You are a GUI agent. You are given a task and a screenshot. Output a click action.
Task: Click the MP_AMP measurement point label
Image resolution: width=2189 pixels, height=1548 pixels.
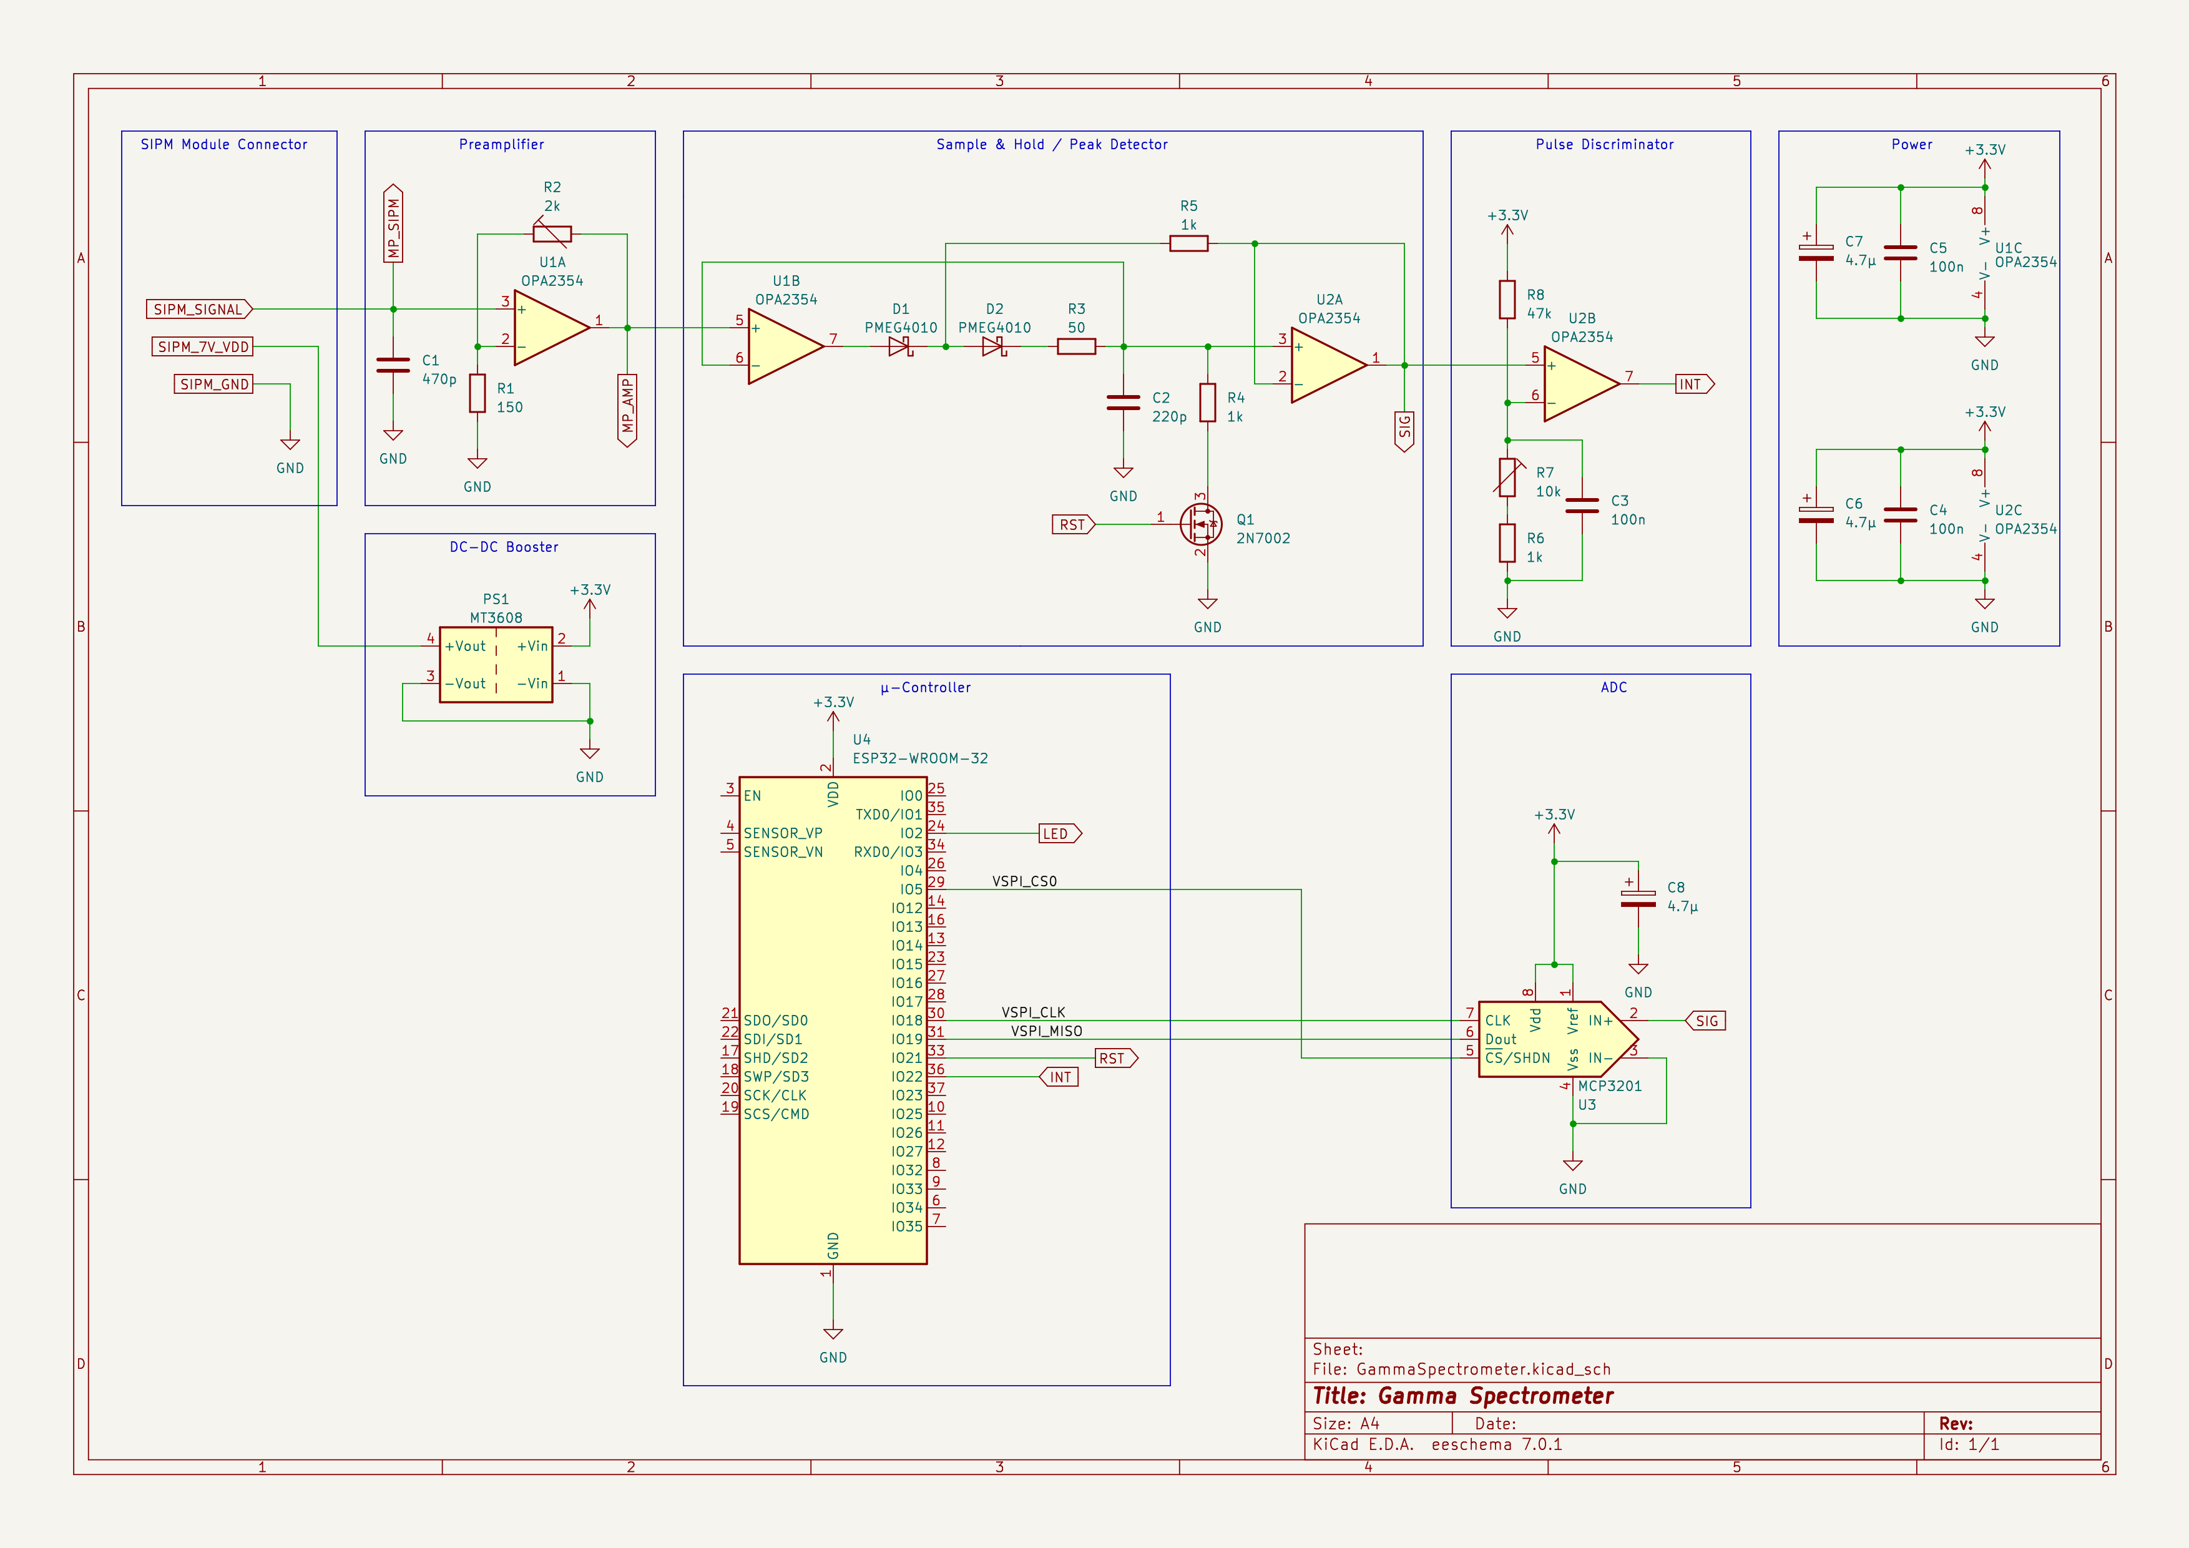point(627,411)
